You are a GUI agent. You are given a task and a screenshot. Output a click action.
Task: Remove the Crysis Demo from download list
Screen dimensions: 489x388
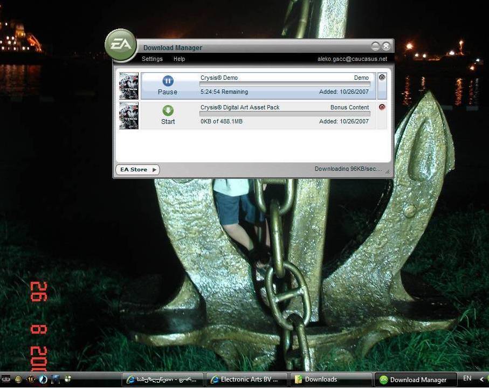coord(382,77)
